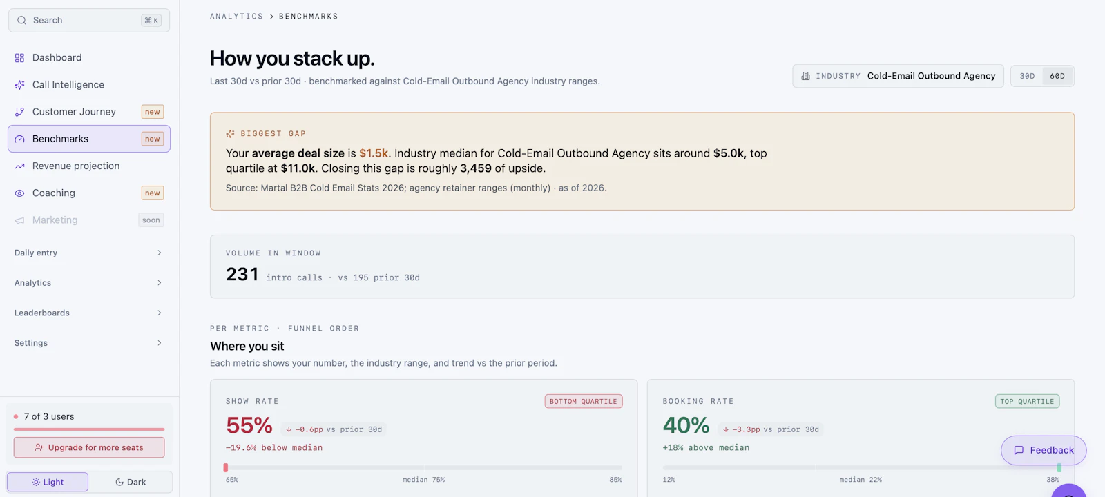
Task: Click the 40% booking rate value
Action: [686, 425]
